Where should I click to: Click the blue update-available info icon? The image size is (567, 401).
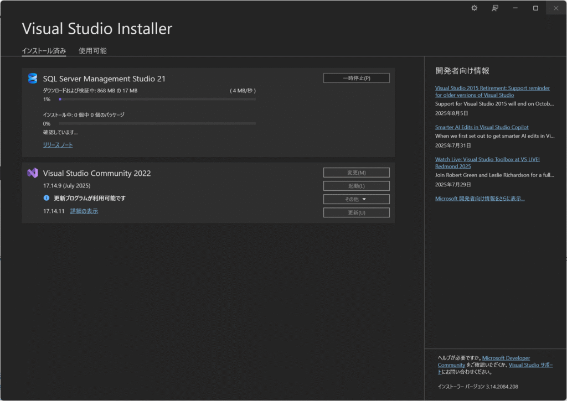[x=47, y=198]
